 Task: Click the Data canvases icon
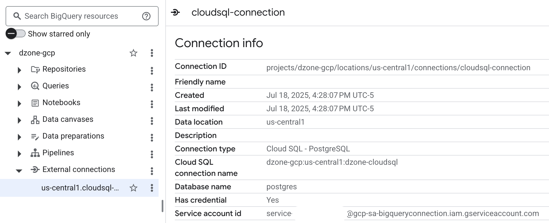click(x=35, y=120)
